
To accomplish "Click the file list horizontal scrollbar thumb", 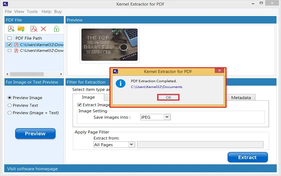I will [x=27, y=74].
